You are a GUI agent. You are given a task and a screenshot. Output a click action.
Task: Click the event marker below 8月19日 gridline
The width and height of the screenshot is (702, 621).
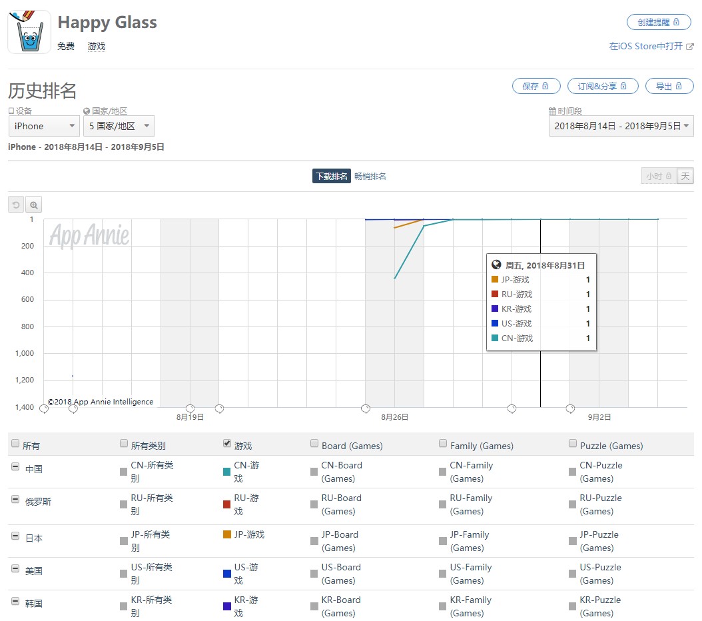pyautogui.click(x=190, y=408)
